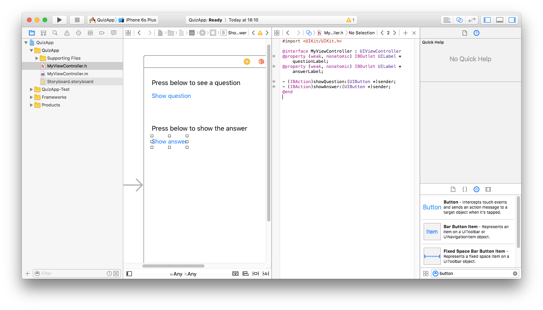This screenshot has width=543, height=310.
Task: Switch to the Assistant editor
Action: point(460,20)
